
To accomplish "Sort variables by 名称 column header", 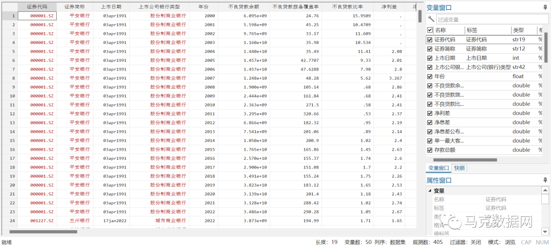I will click(449, 31).
